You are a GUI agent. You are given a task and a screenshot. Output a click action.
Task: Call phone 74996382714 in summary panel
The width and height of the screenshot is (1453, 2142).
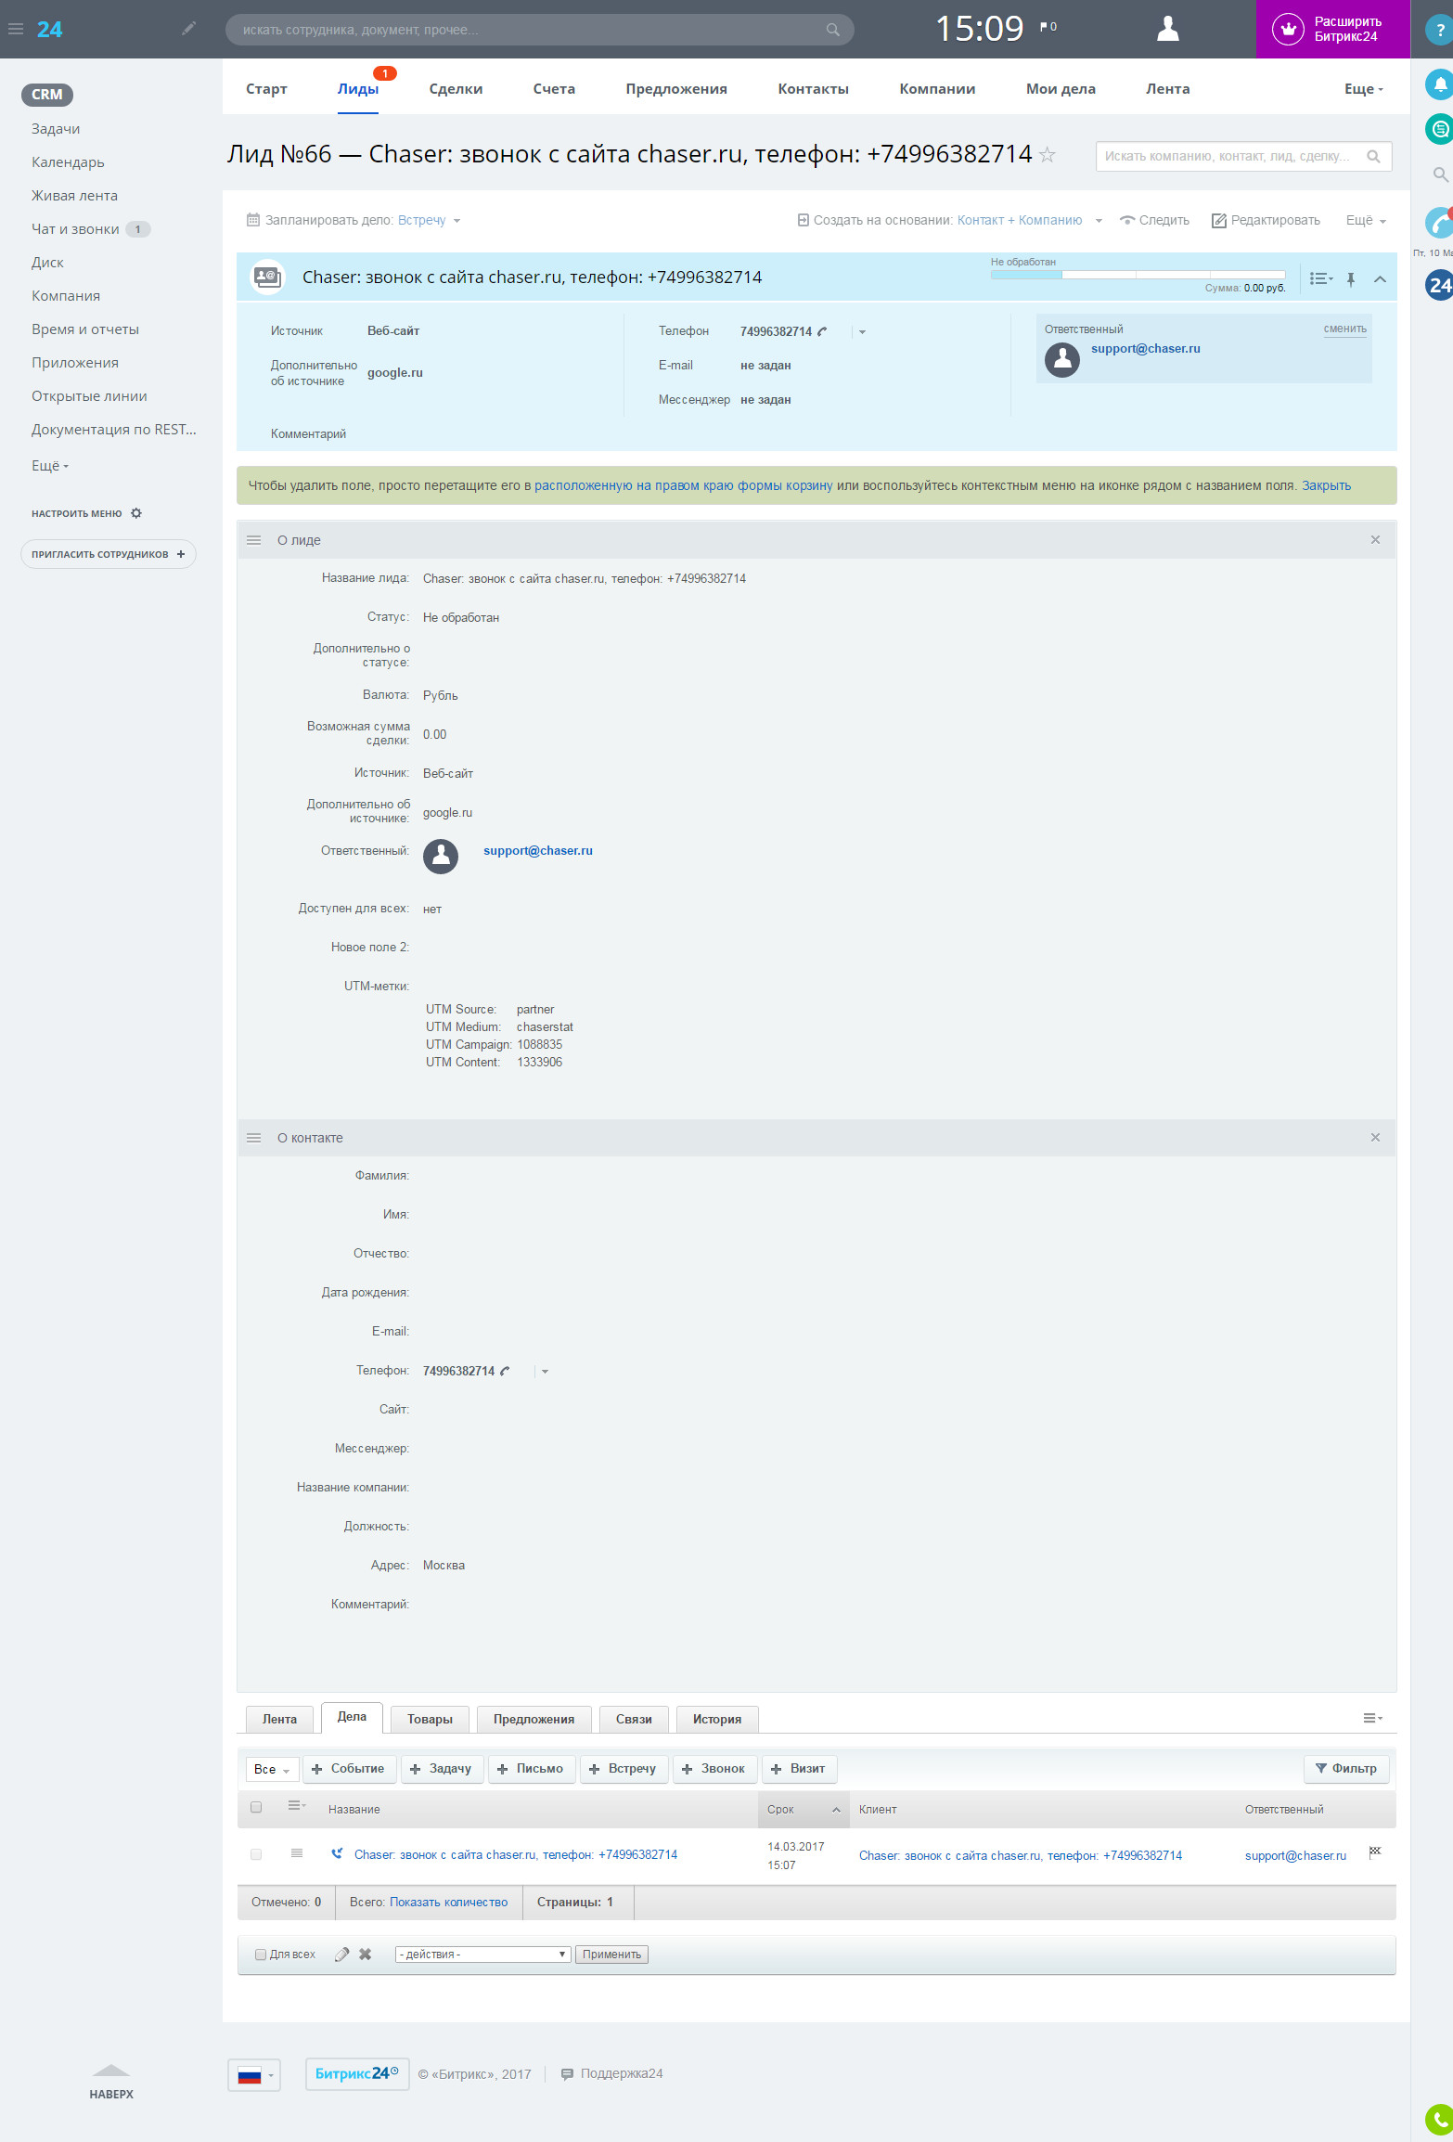pos(822,331)
